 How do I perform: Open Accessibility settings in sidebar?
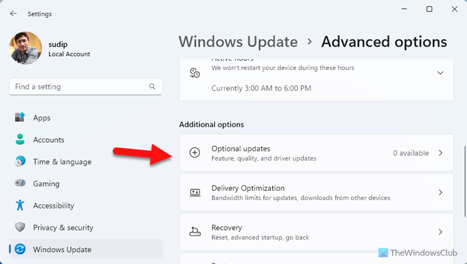tap(86, 205)
